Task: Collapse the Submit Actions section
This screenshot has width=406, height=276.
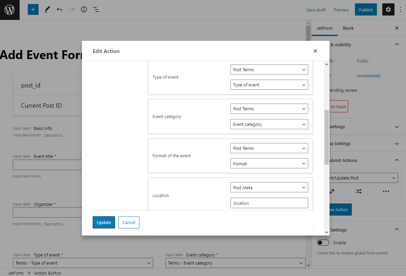Action: [397, 160]
